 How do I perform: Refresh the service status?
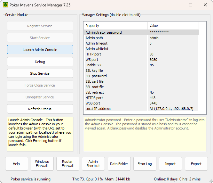click(x=40, y=109)
